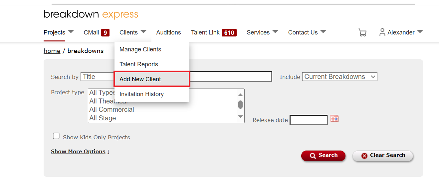Click the search text input field
Image resolution: width=439 pixels, height=187 pixels.
(x=231, y=77)
